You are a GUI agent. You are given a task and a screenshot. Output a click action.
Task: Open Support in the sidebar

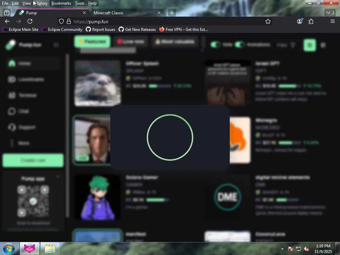pos(33,127)
